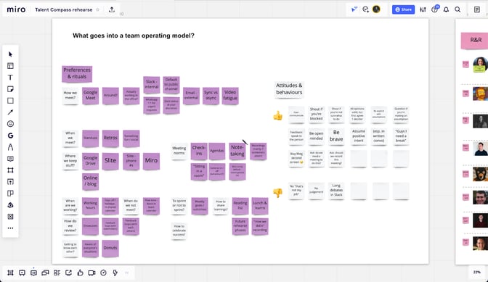Select the 'Shout if you're blocked' note

(x=316, y=114)
